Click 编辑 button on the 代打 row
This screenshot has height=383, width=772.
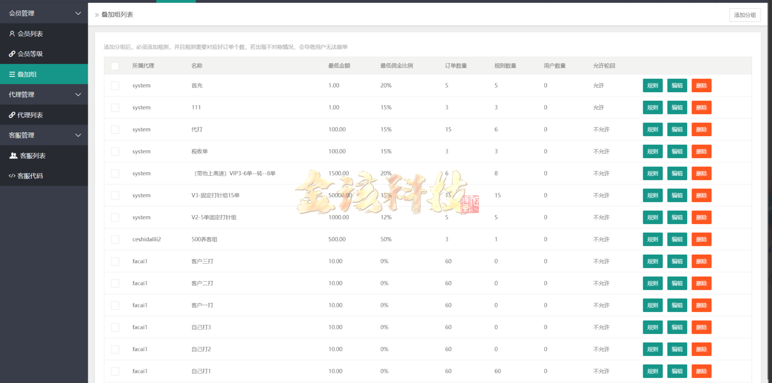point(677,129)
